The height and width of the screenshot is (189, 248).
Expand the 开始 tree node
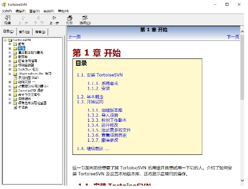pos(10,48)
